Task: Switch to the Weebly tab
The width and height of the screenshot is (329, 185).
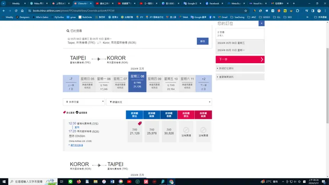Action: pyautogui.click(x=16, y=4)
